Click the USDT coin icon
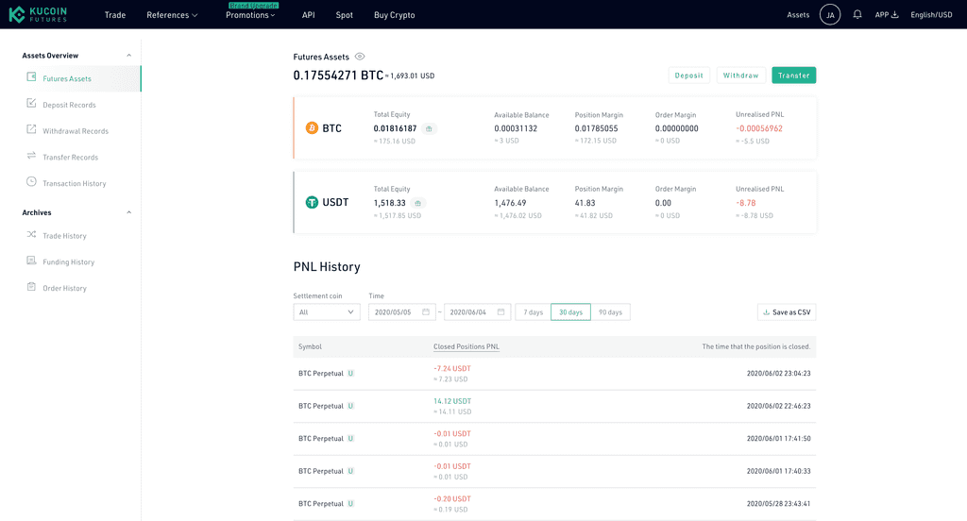The width and height of the screenshot is (967, 521). tap(312, 202)
